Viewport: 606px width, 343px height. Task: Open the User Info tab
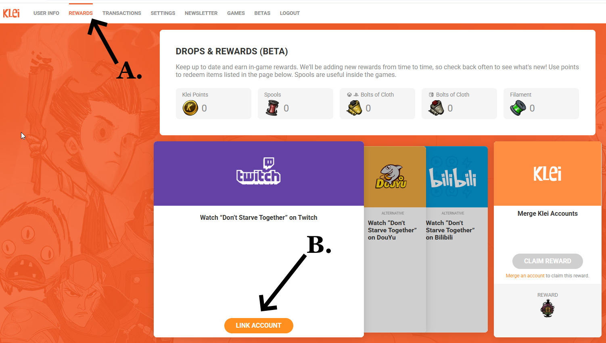(x=46, y=13)
